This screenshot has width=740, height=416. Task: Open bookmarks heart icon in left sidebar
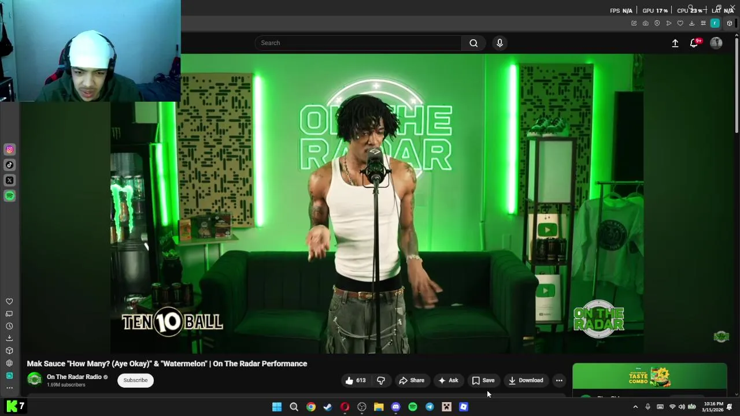(x=9, y=302)
